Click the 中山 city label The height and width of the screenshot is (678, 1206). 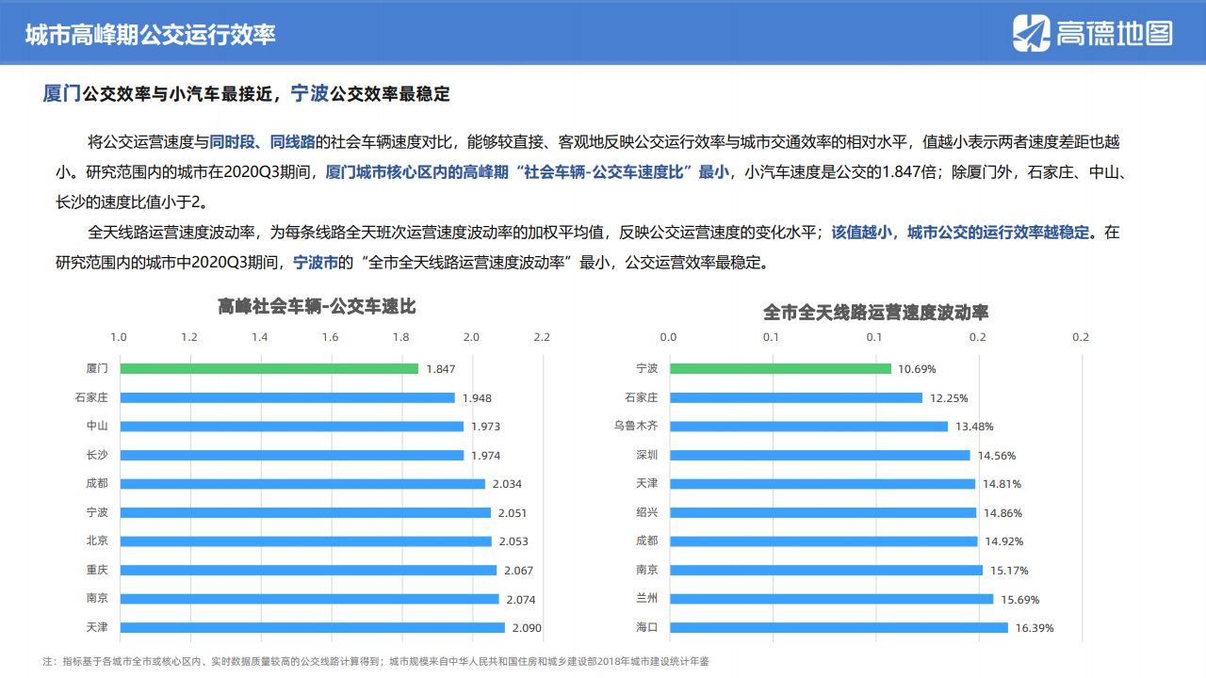coord(97,426)
